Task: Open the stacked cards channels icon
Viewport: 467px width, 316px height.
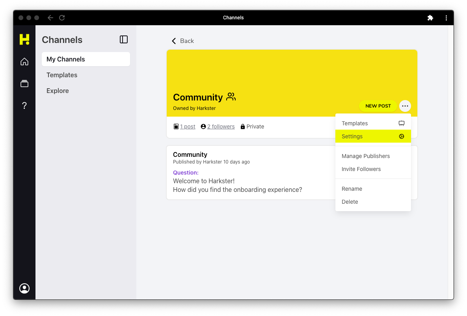Action: pos(24,84)
